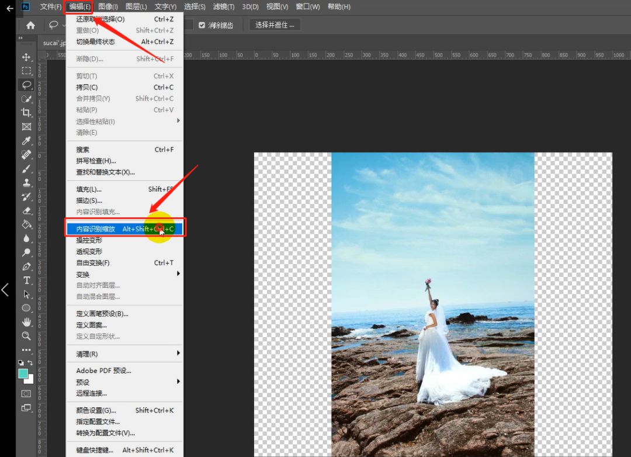
Task: Choose 透视变形 menu entry
Action: (125, 251)
